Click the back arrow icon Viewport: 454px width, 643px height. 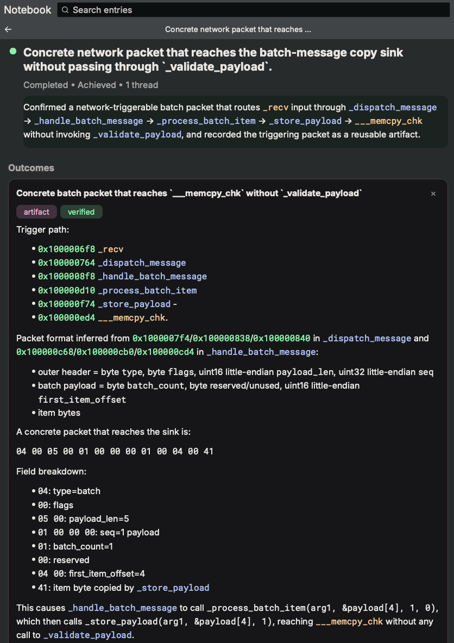[x=8, y=29]
